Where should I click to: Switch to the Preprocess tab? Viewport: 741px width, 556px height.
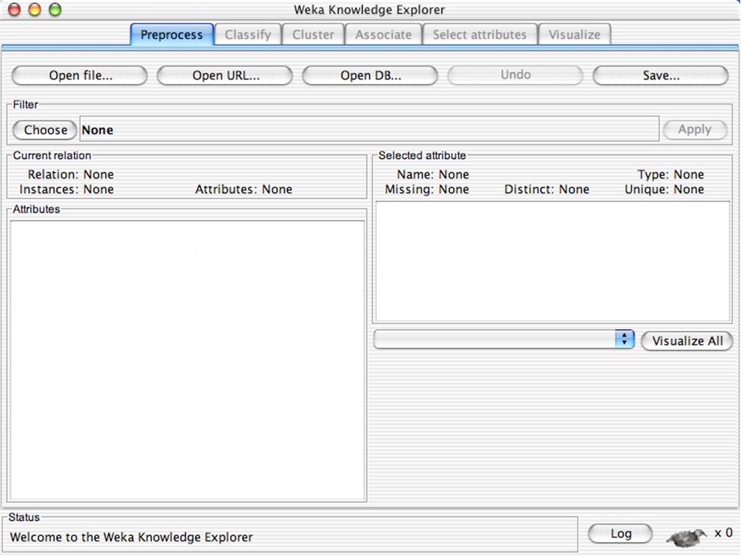pos(171,35)
